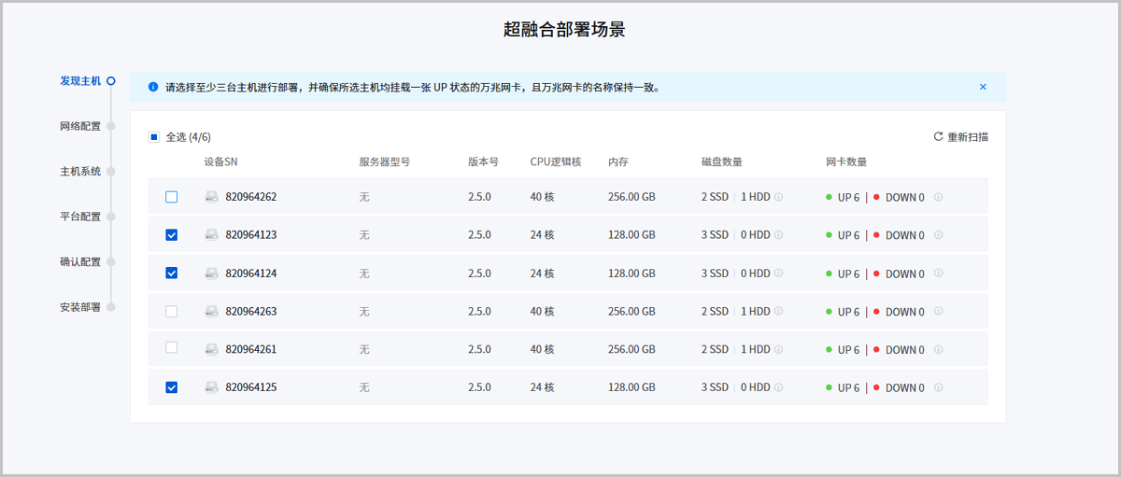Open the 平台配置 step
Viewport: 1121px width, 477px height.
(x=80, y=217)
